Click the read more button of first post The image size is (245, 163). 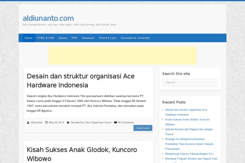tap(143, 128)
